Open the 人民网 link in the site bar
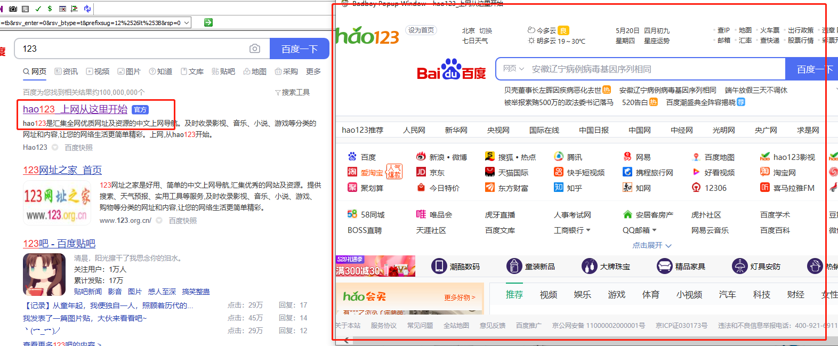The width and height of the screenshot is (838, 346). tap(414, 130)
